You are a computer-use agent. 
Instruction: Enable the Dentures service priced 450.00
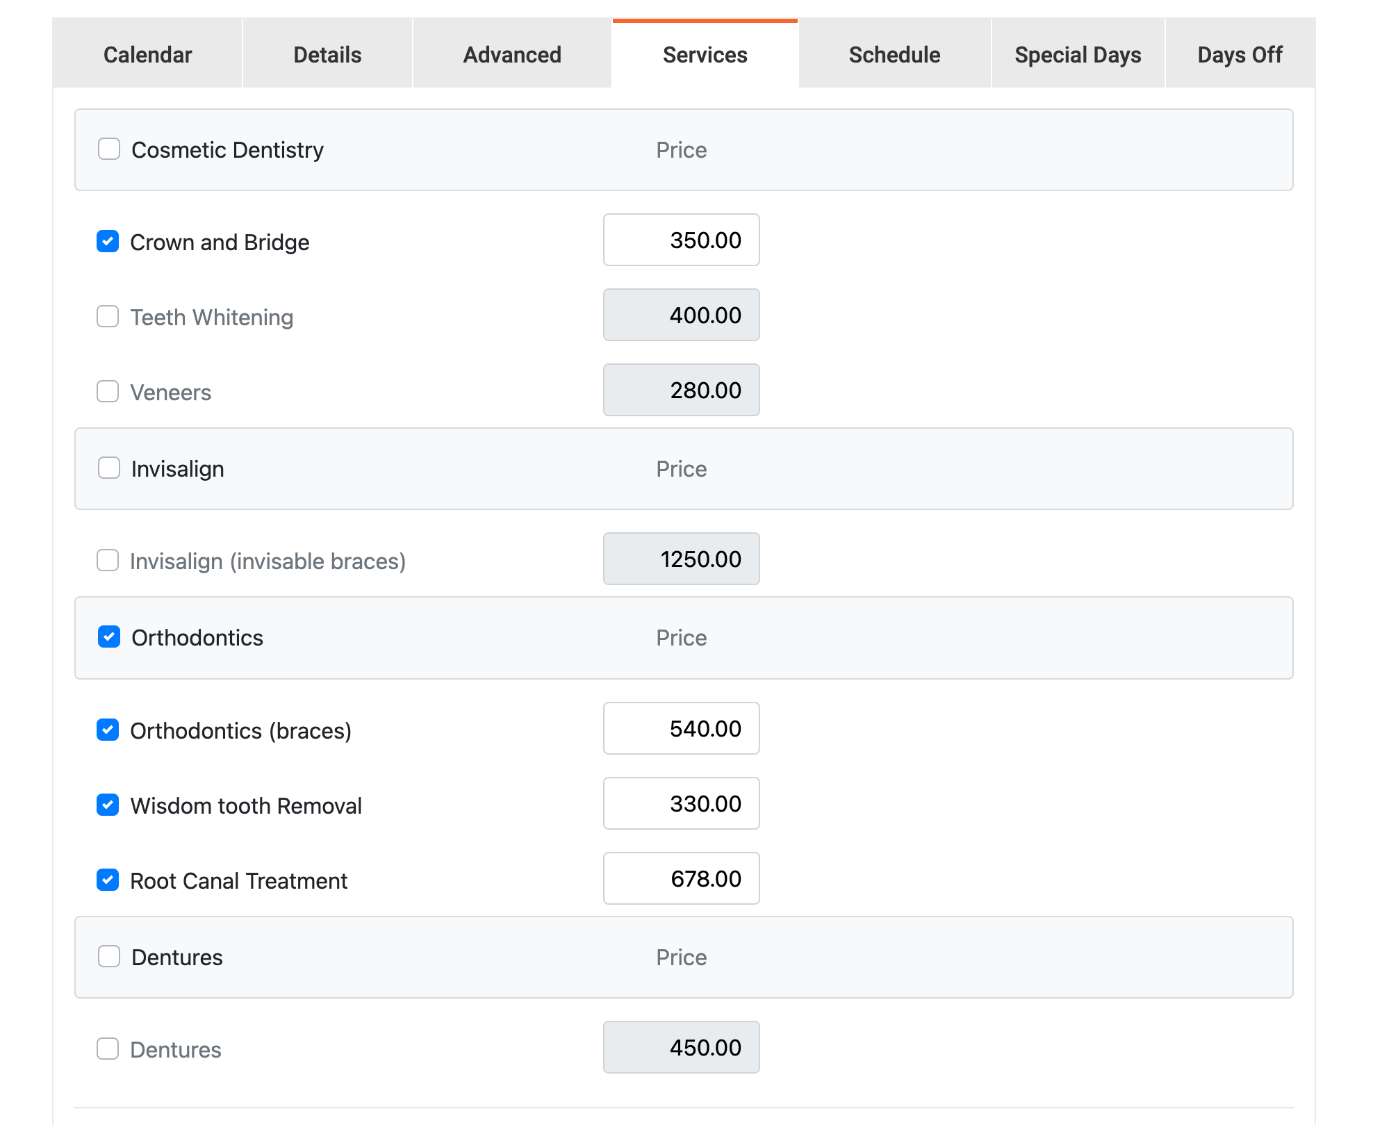point(108,1049)
